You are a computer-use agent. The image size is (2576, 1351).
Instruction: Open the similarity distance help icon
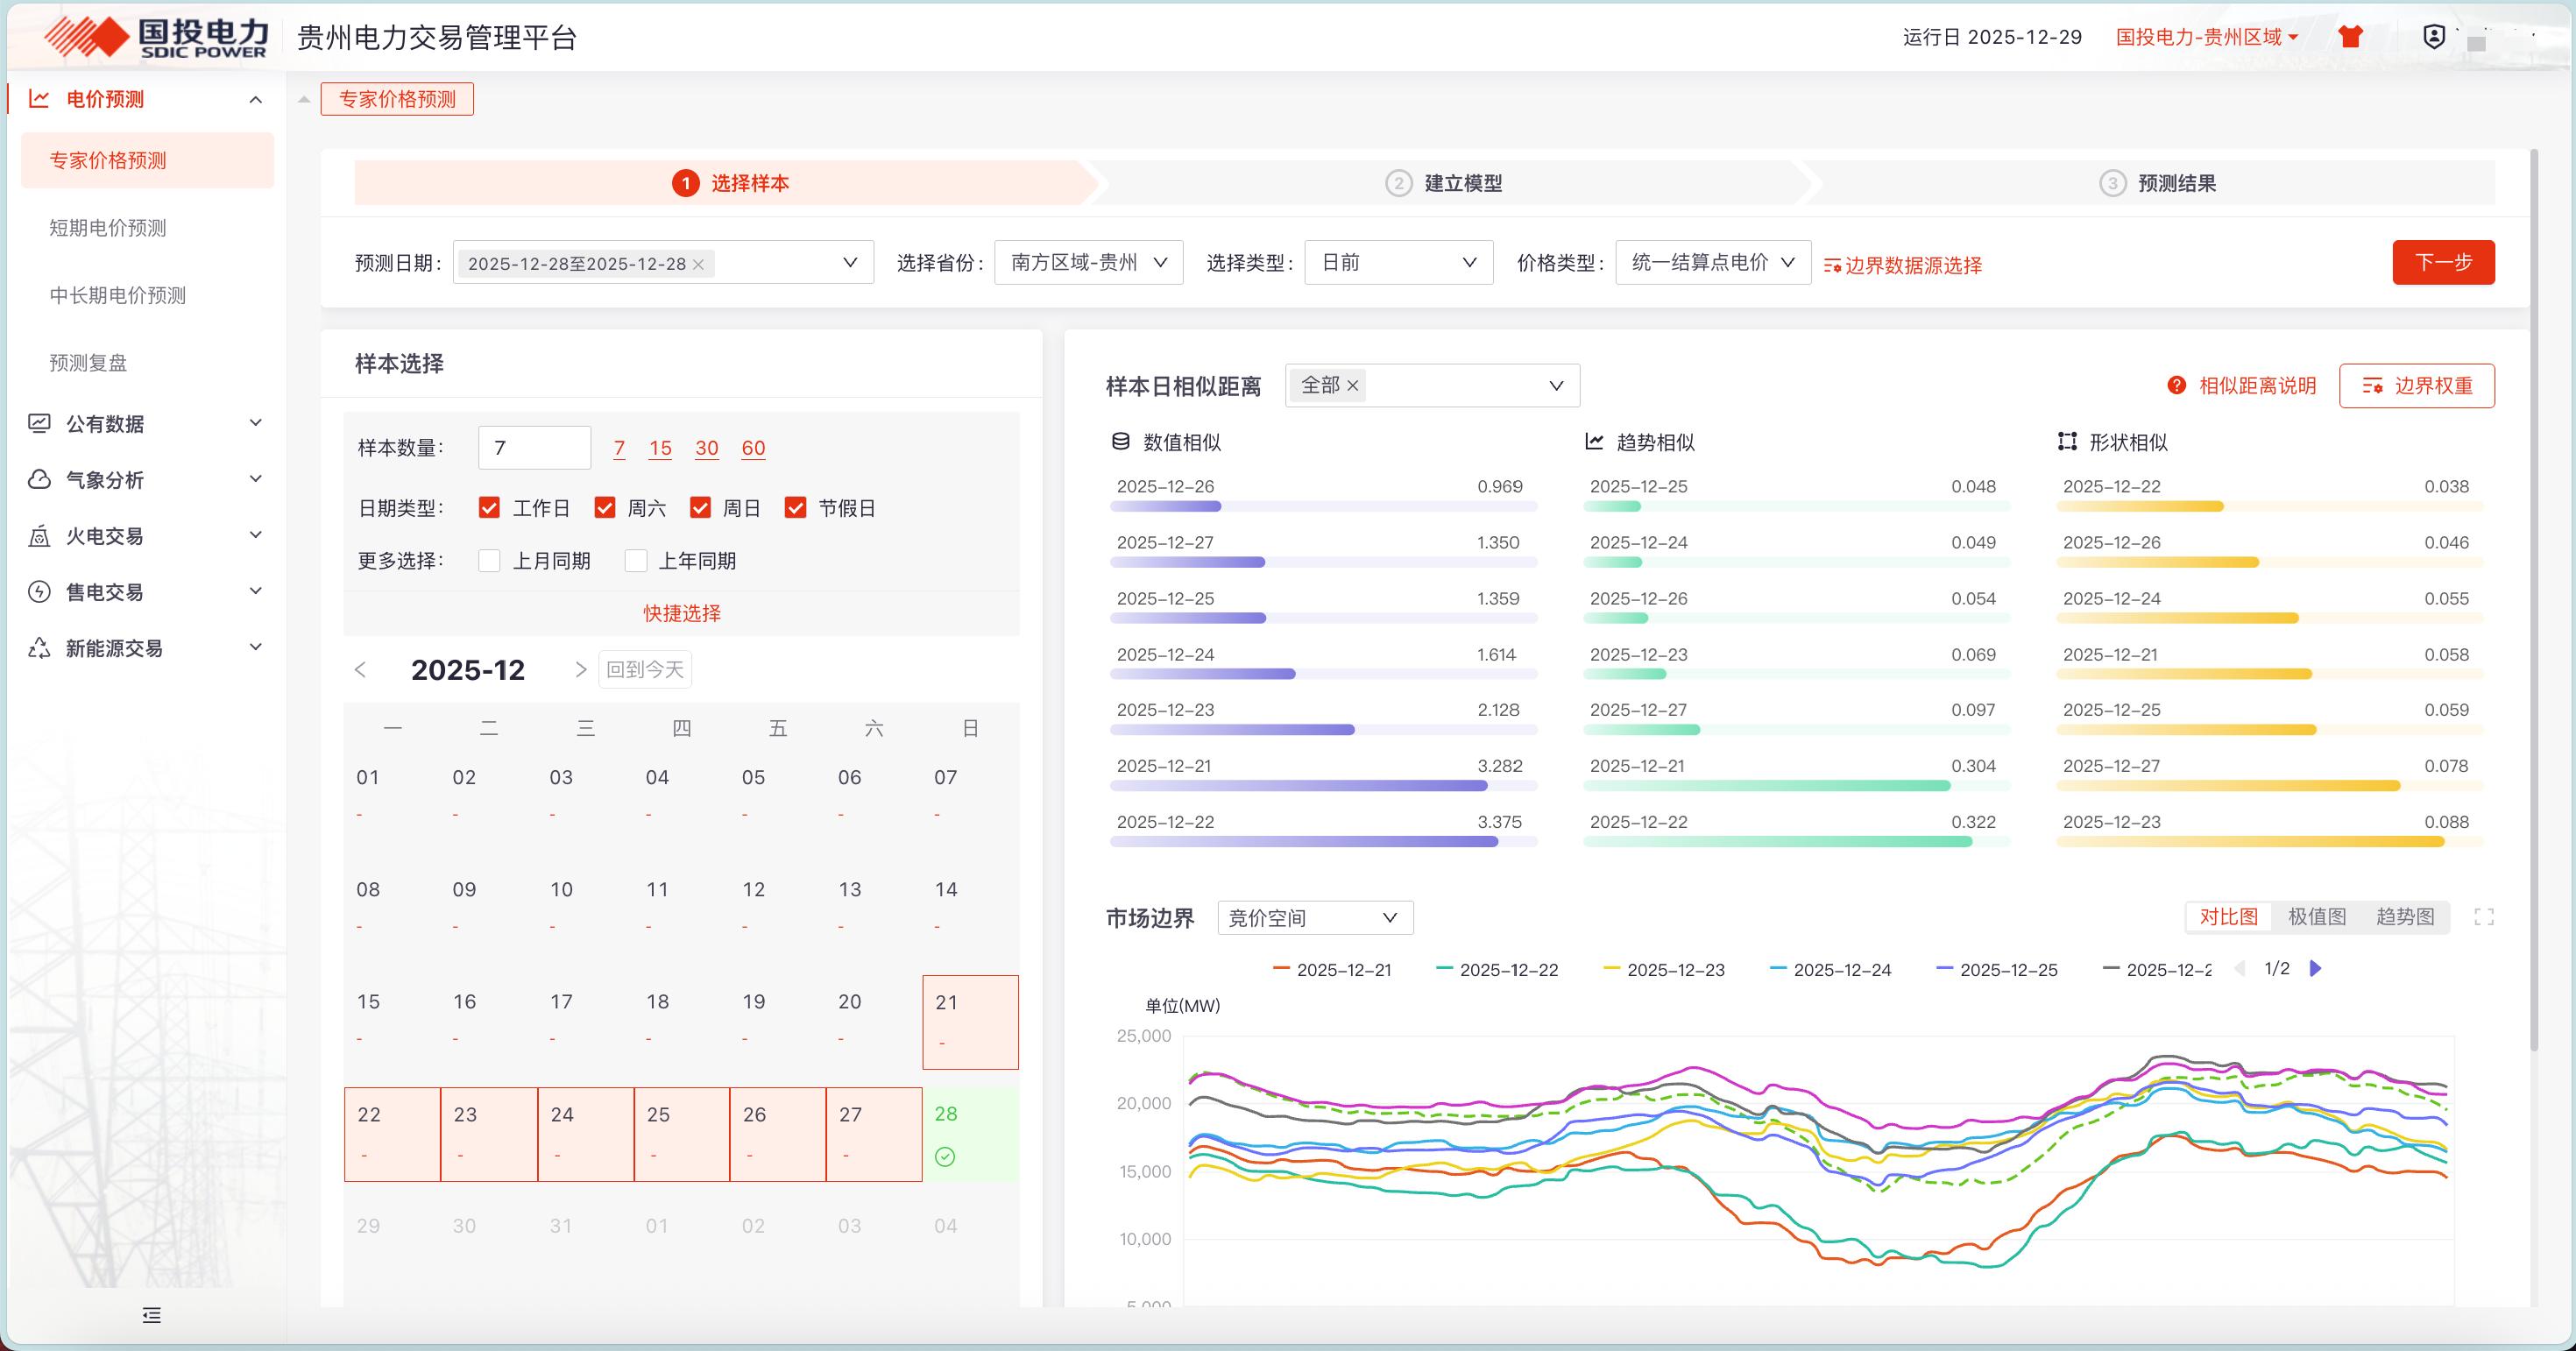pyautogui.click(x=2176, y=386)
